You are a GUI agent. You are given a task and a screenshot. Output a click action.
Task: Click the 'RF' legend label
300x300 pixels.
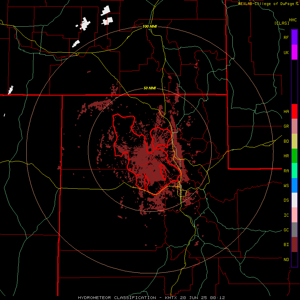pyautogui.click(x=286, y=37)
